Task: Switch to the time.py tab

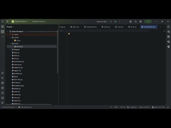Action: point(133,27)
